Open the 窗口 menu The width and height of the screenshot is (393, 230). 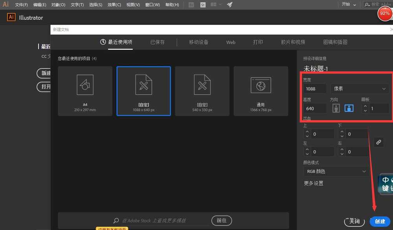pos(152,4)
